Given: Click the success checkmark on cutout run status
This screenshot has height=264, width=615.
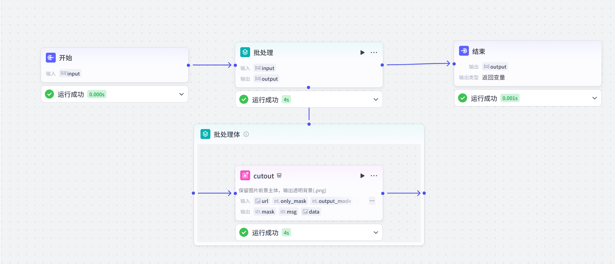Looking at the screenshot, I should click(x=244, y=232).
